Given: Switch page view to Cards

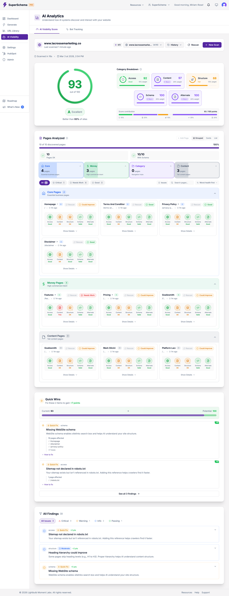Looking at the screenshot, I should click(208, 138).
